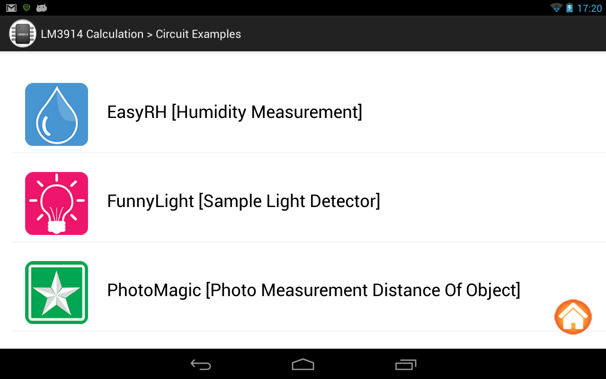Image resolution: width=606 pixels, height=379 pixels.
Task: Tap the pink light bulb FunnyLight icon
Action: (56, 203)
